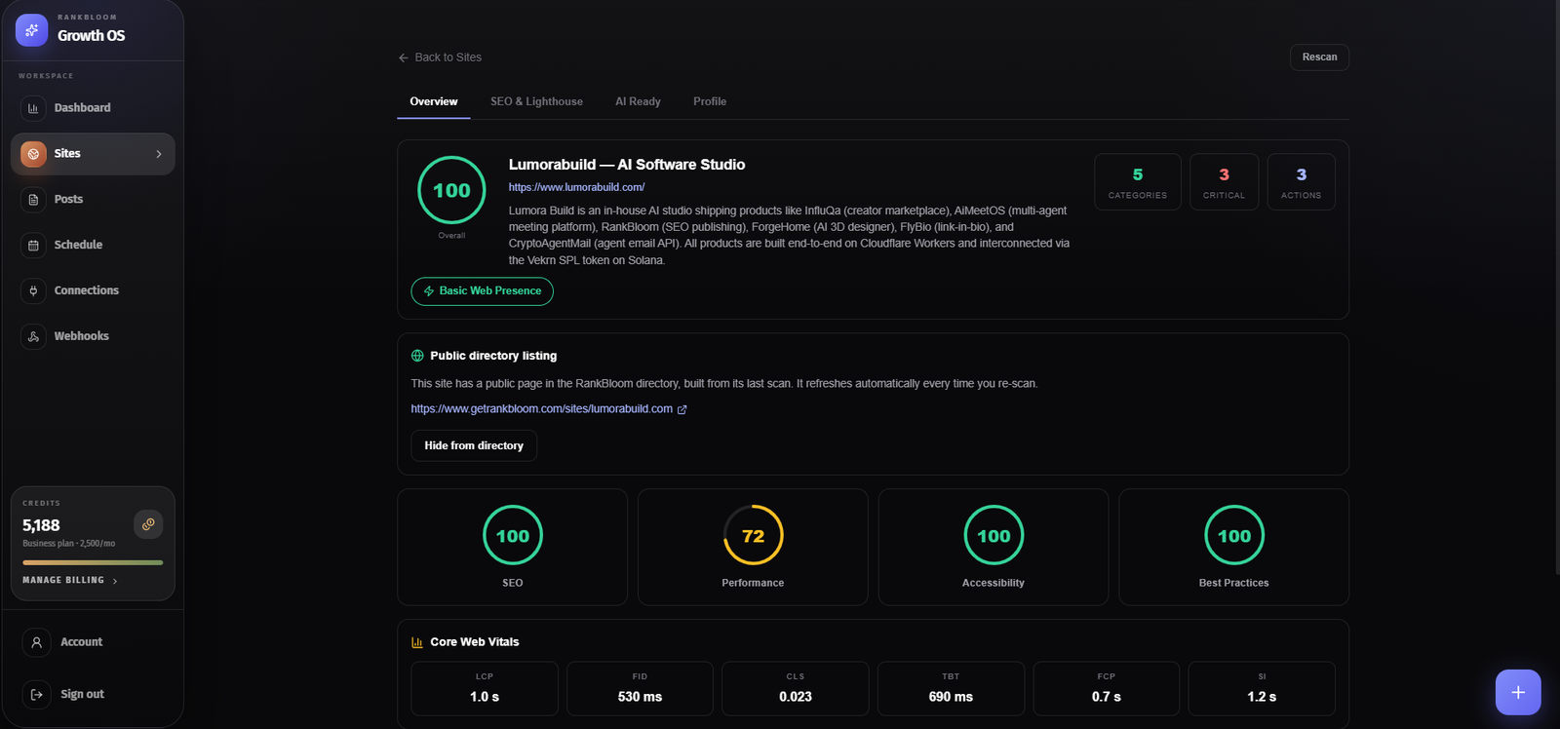Switch to the Overview tab
This screenshot has width=1560, height=729.
434,101
